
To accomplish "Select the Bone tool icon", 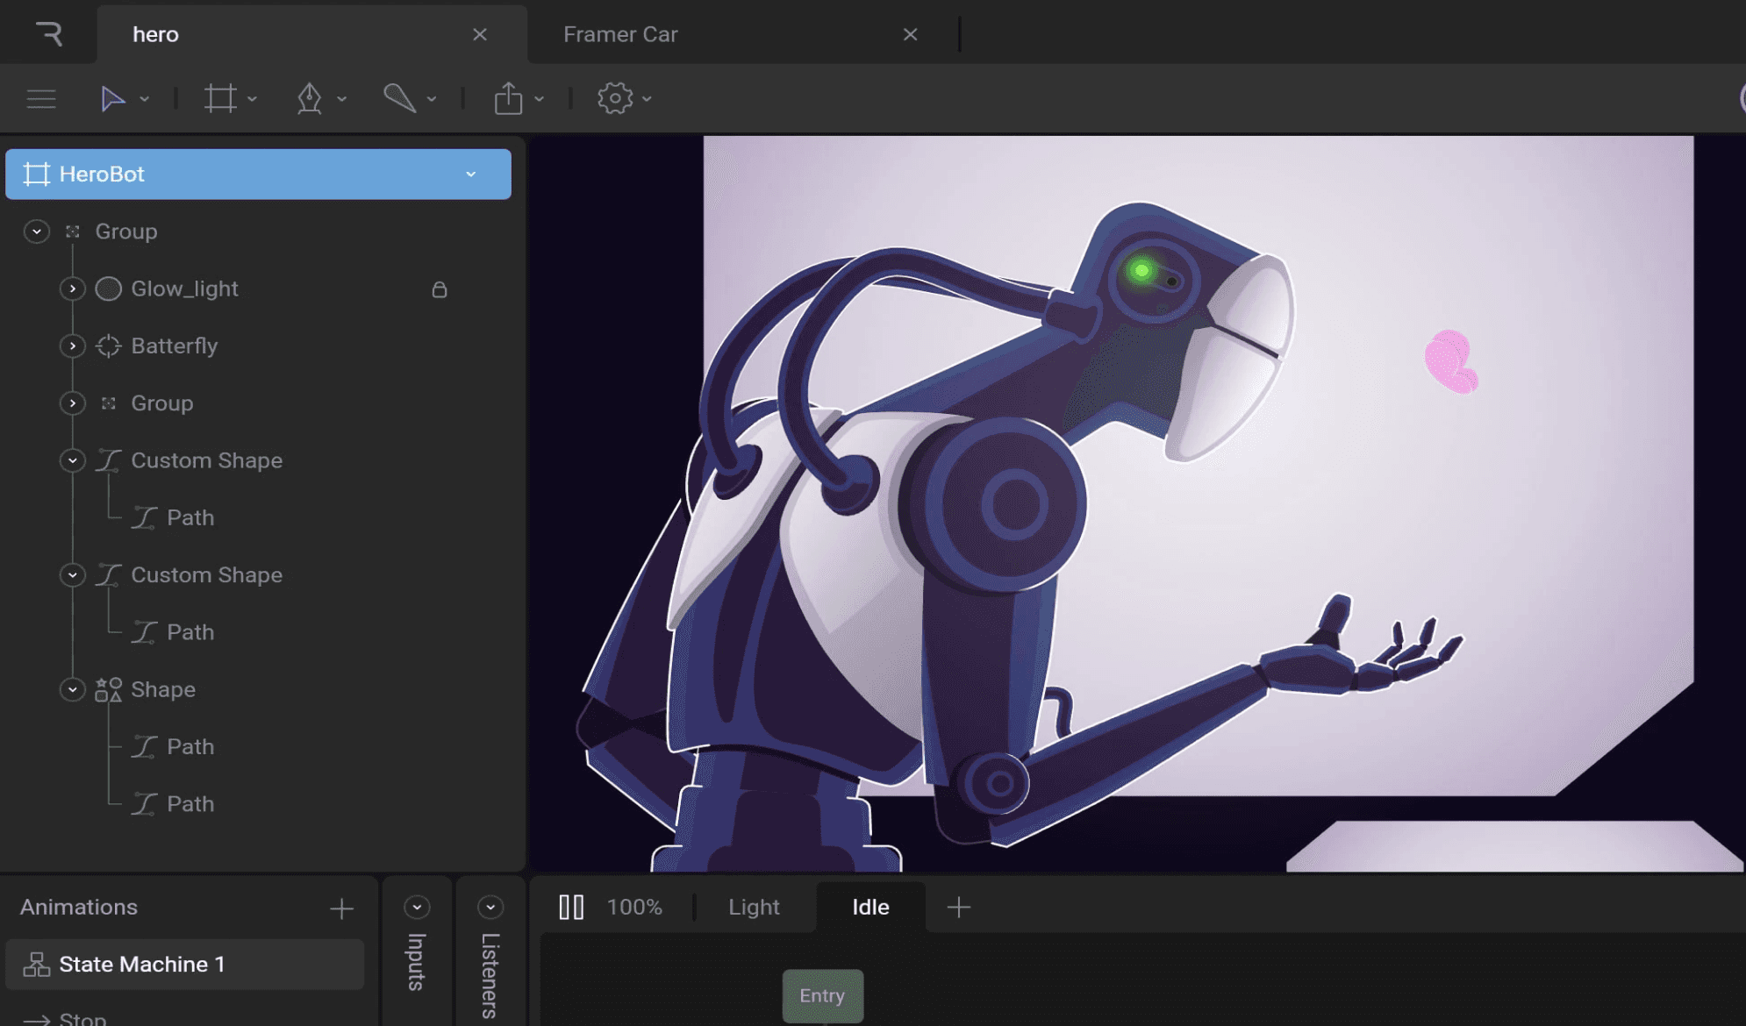I will (x=399, y=97).
